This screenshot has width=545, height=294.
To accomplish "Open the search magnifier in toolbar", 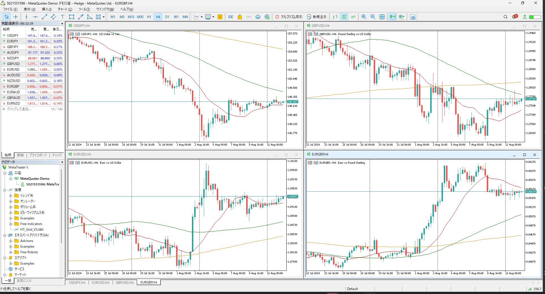I will pos(505,17).
